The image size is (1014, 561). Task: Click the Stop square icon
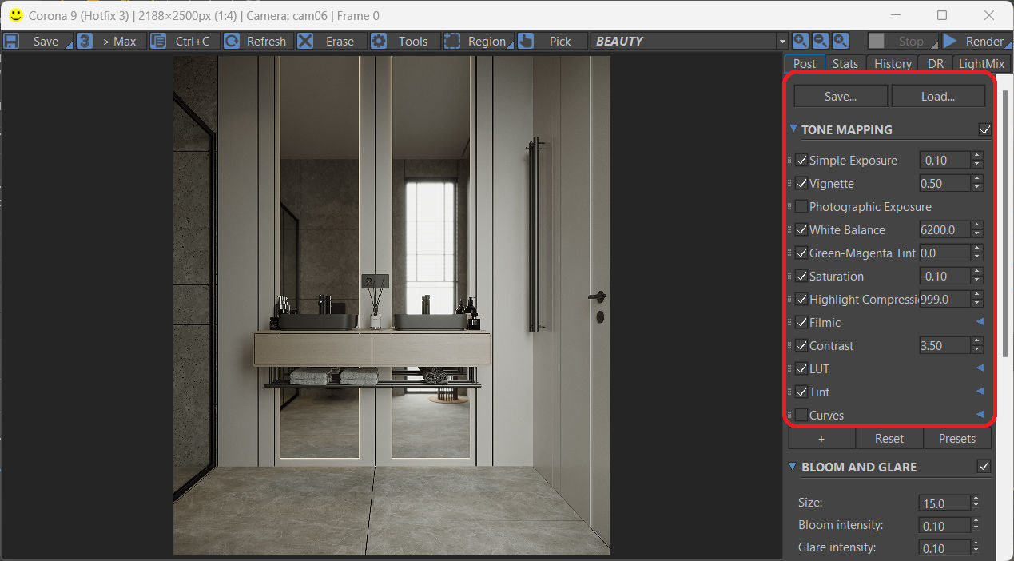877,41
